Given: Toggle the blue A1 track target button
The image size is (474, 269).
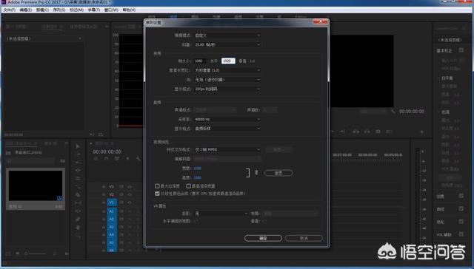Looking at the screenshot, I should tap(112, 211).
